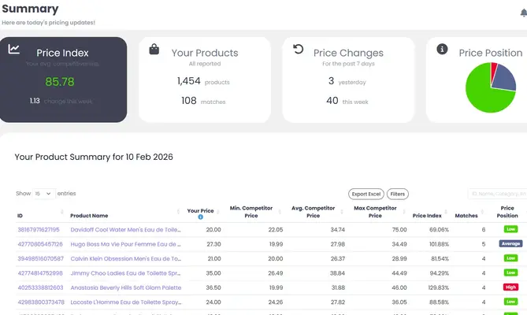Open Hugo Boss Ma Vie product link

125,244
